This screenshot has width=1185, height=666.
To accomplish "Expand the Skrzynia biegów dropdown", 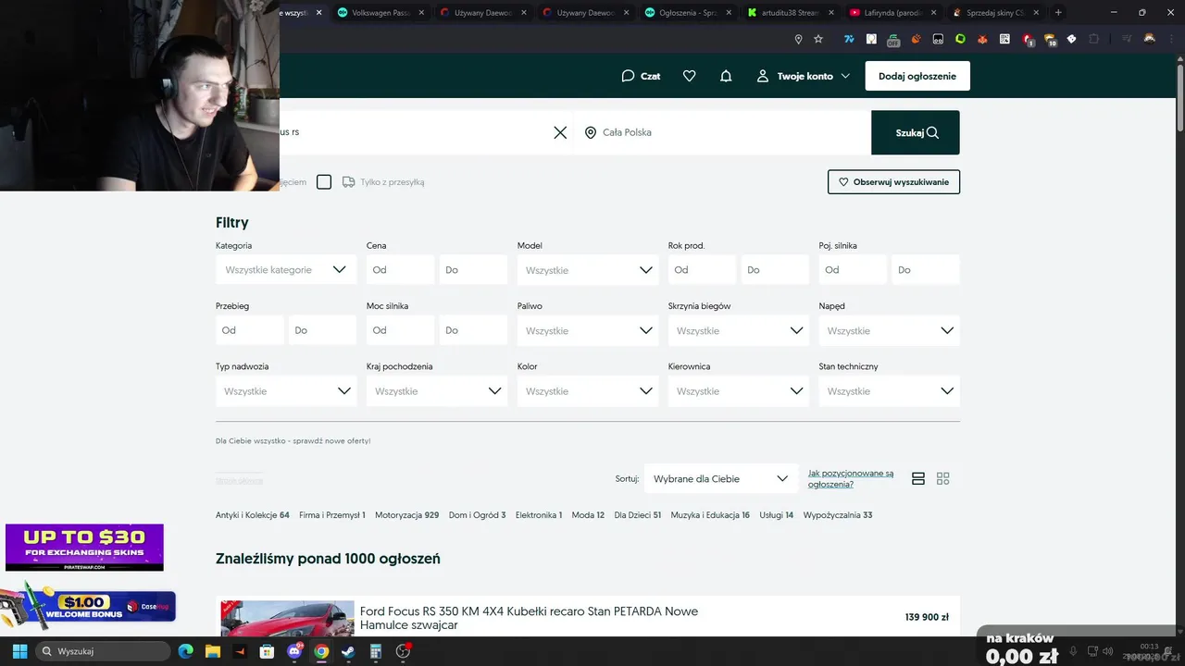I will [739, 330].
